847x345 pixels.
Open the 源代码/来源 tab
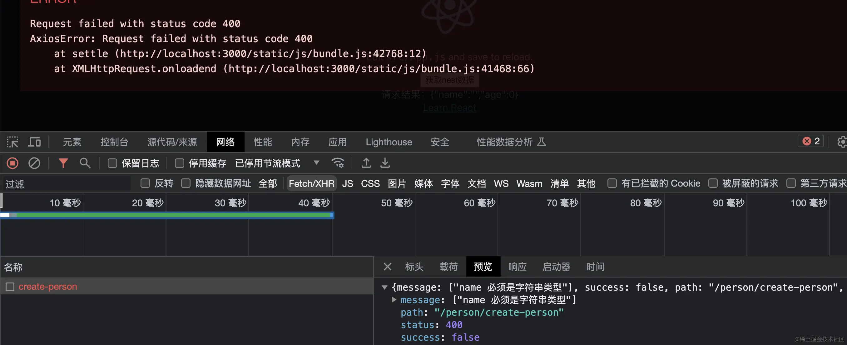click(x=172, y=142)
